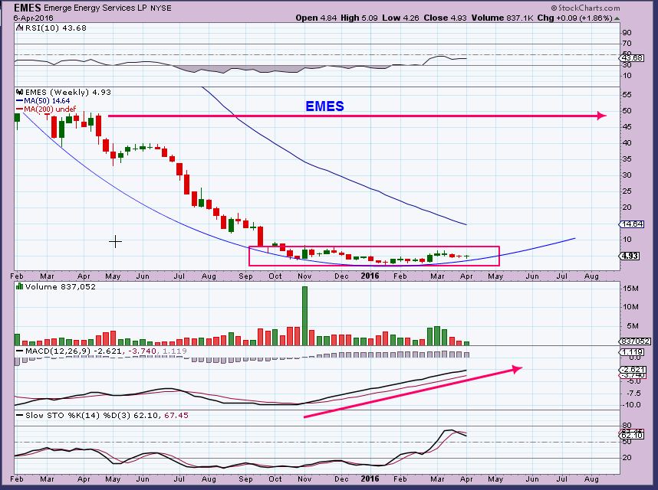Click the Volume 837.1K header value
This screenshot has width=658, height=490.
[502, 18]
